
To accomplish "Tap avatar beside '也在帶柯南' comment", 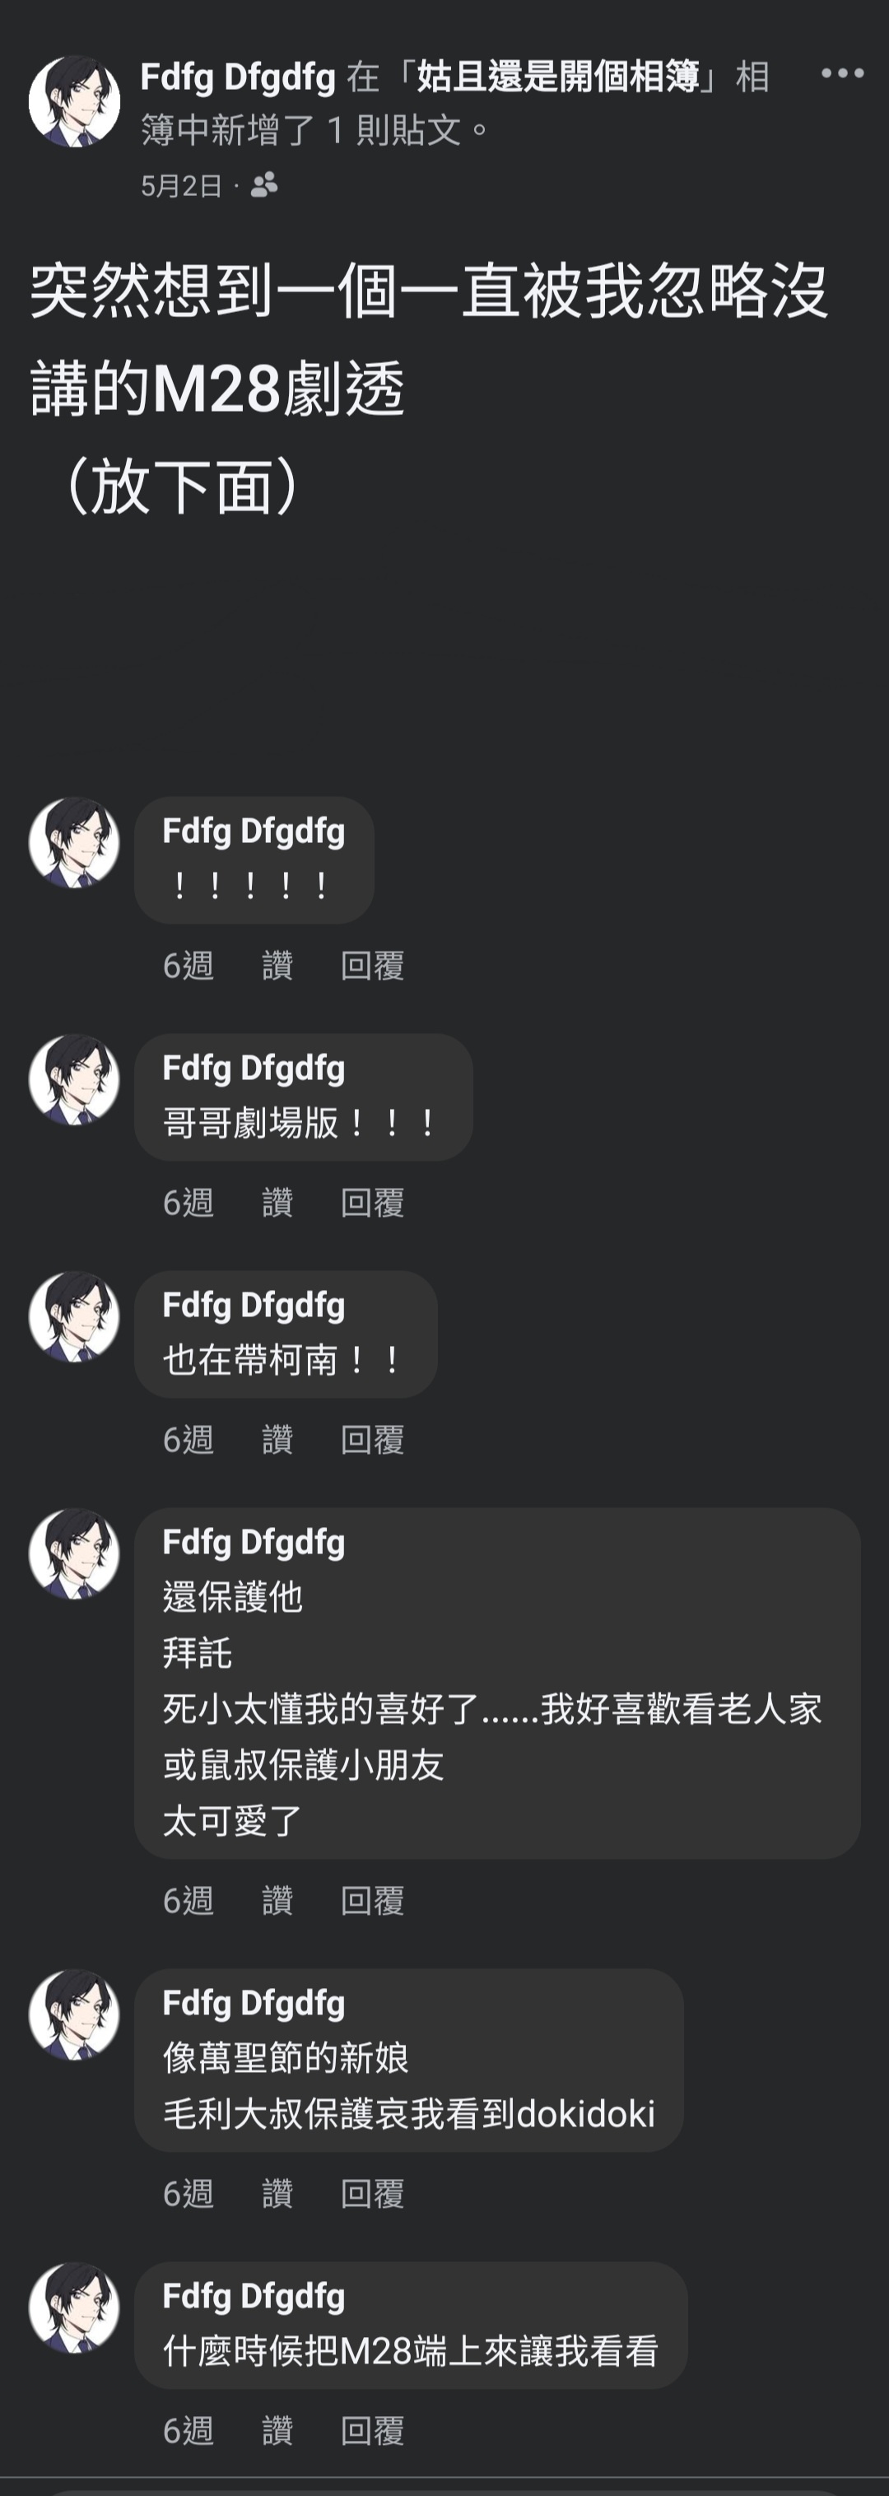I will (75, 1317).
